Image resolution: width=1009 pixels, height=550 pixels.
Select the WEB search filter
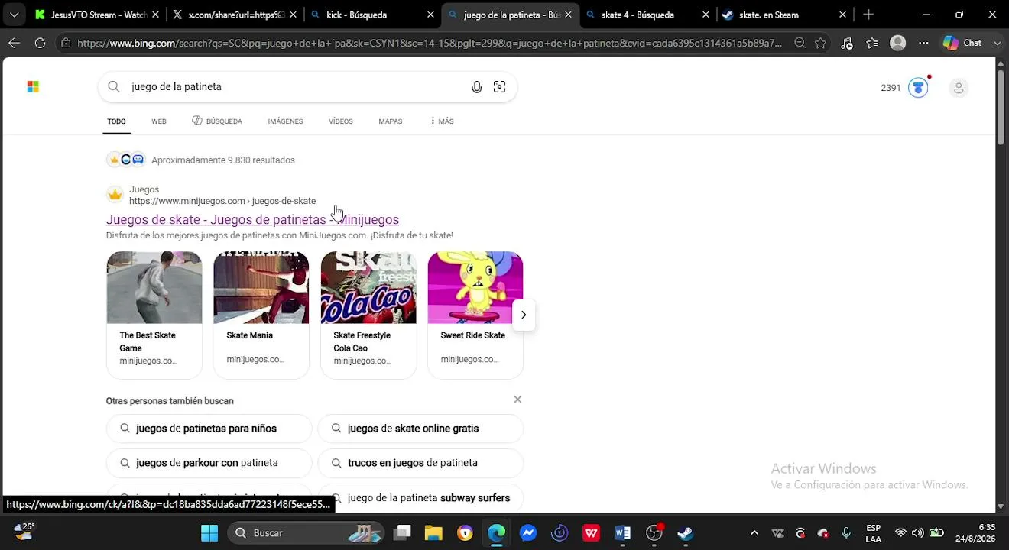click(x=159, y=121)
